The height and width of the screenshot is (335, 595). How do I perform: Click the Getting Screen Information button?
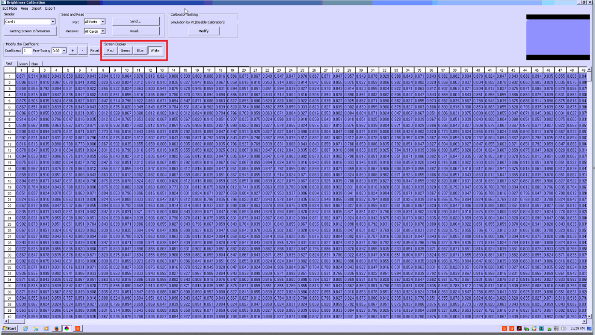point(30,31)
